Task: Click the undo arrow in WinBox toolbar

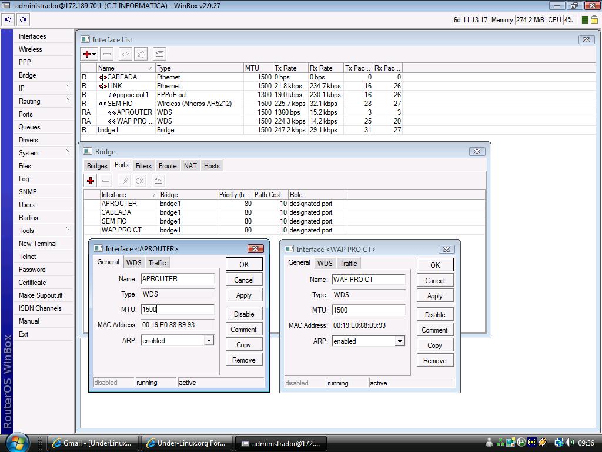Action: click(8, 19)
